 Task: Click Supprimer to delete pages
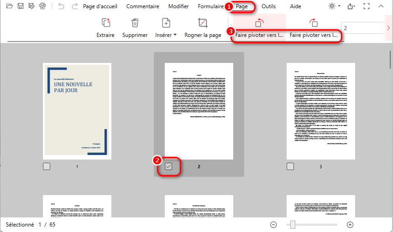(x=135, y=28)
